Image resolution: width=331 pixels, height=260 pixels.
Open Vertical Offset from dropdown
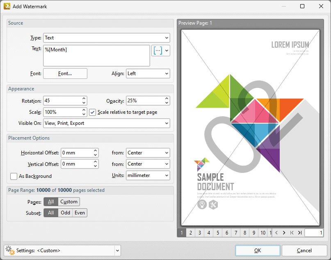pyautogui.click(x=148, y=164)
